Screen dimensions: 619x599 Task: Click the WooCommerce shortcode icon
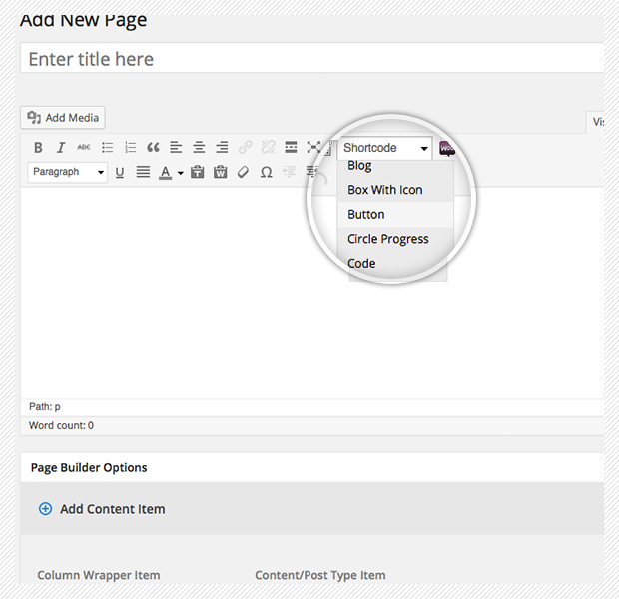447,148
